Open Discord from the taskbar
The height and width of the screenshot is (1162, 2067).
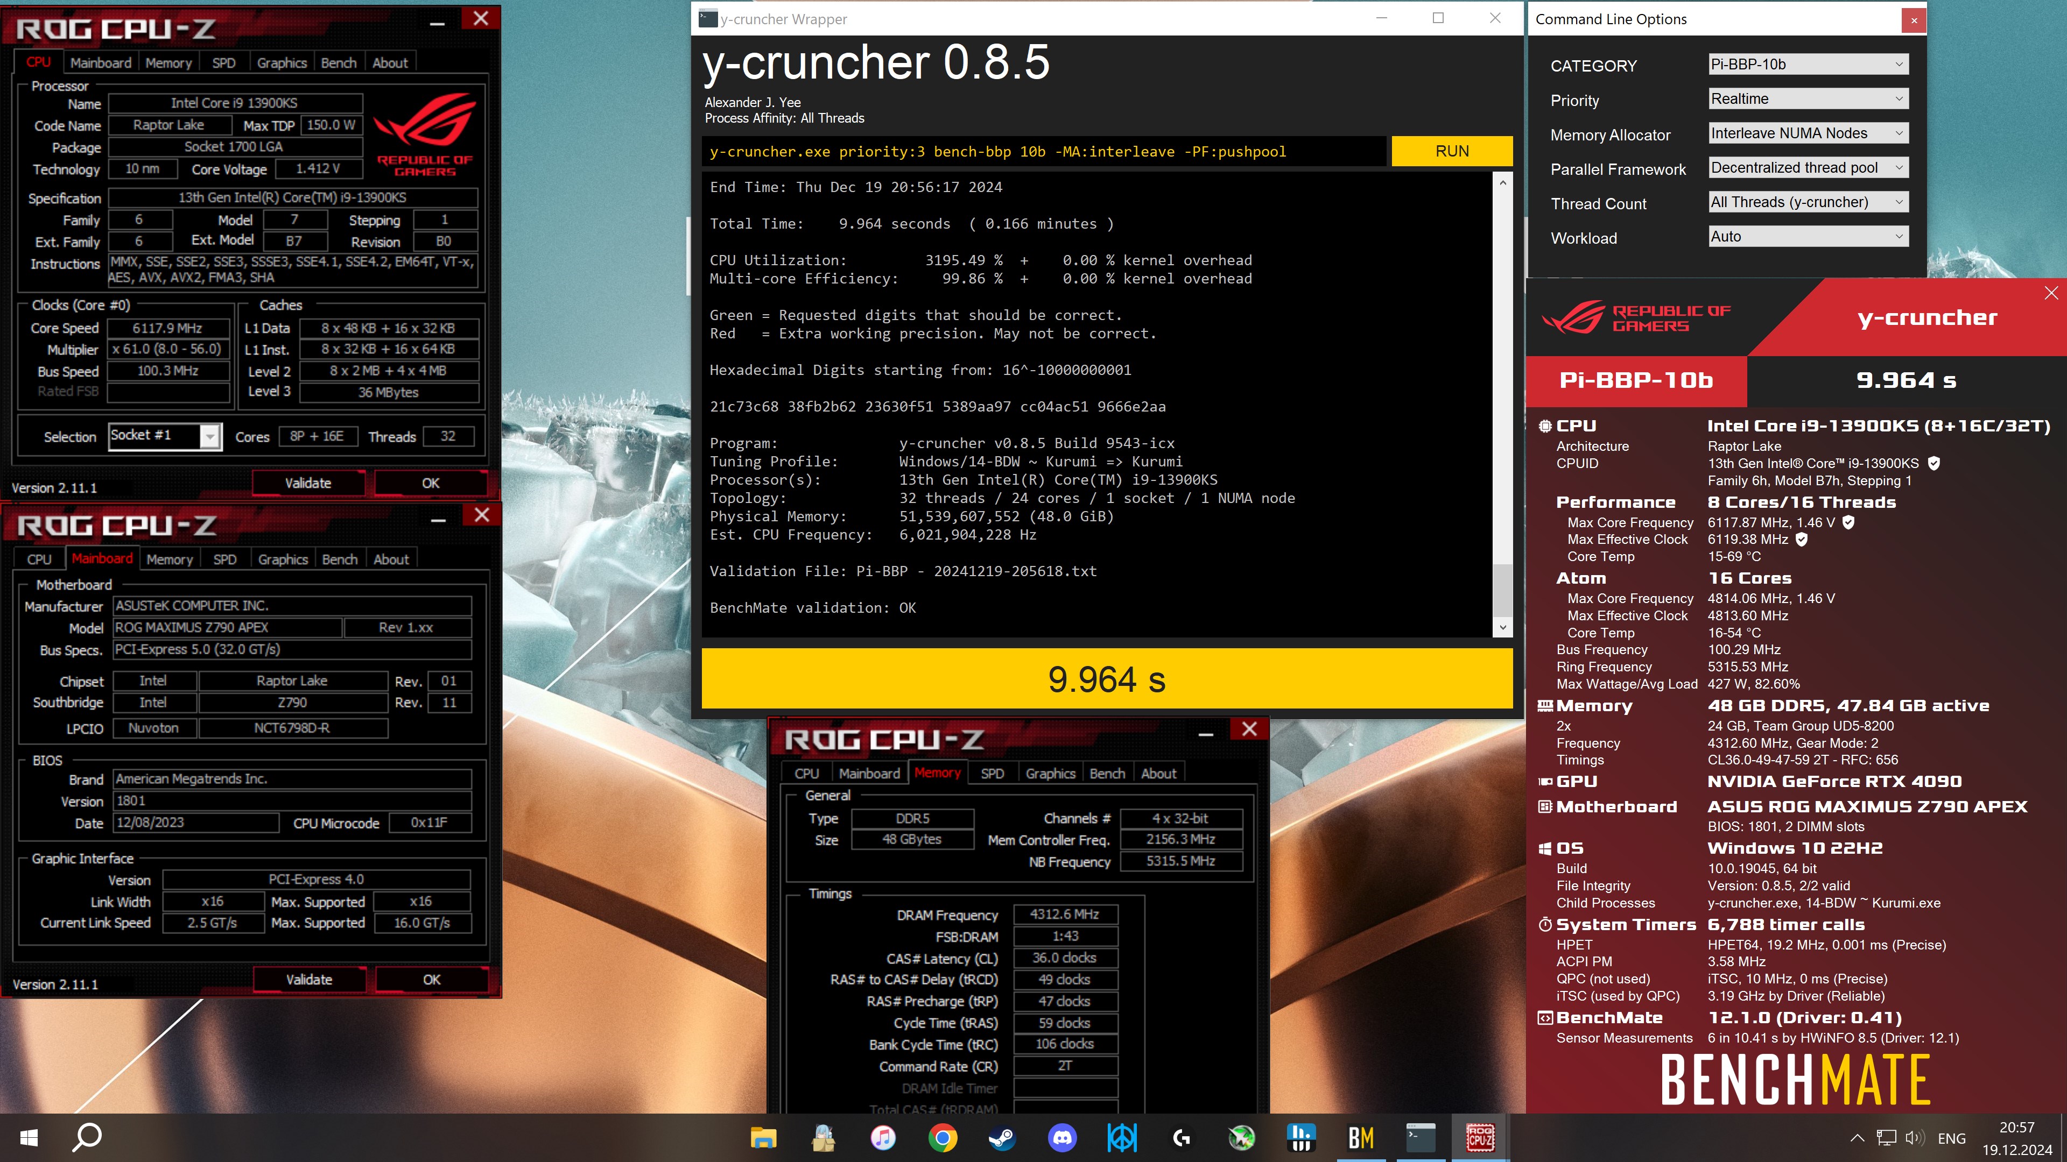[1063, 1137]
